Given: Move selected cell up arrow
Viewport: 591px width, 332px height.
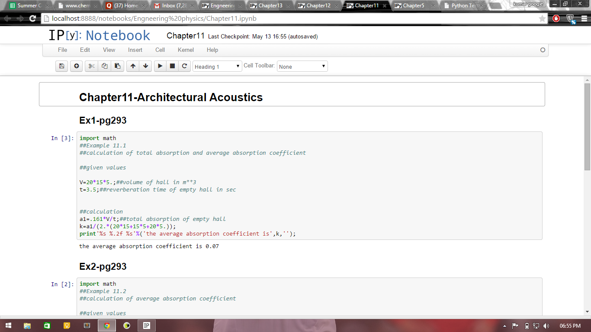Looking at the screenshot, I should (133, 66).
